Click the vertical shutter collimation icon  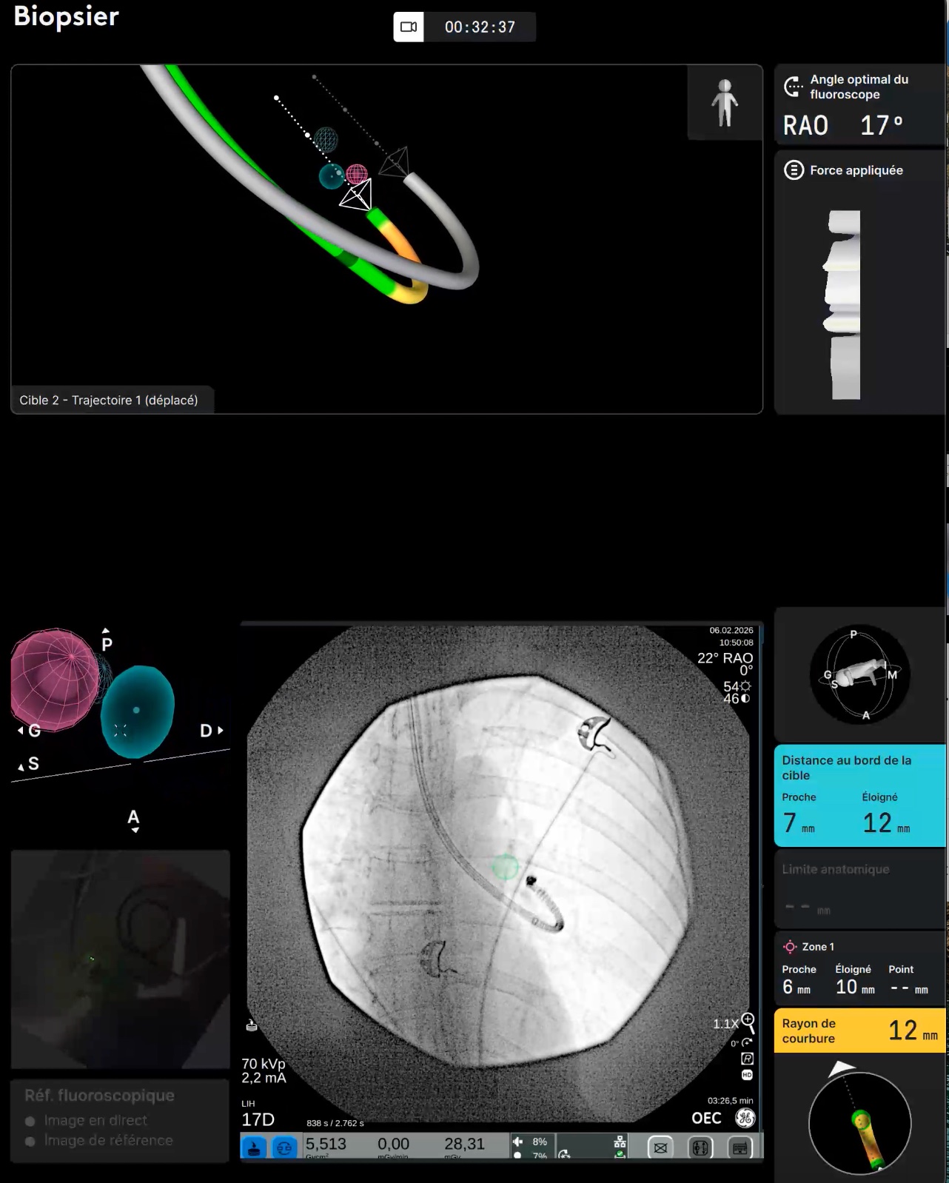coord(700,1148)
